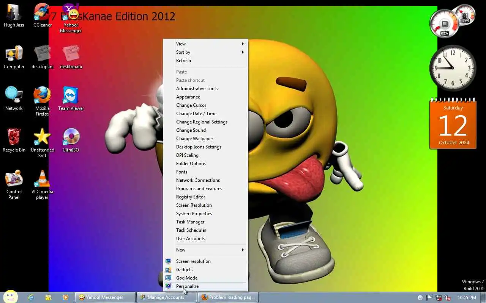Select Change Sound menu entry
This screenshot has width=486, height=303.
pos(205,130)
